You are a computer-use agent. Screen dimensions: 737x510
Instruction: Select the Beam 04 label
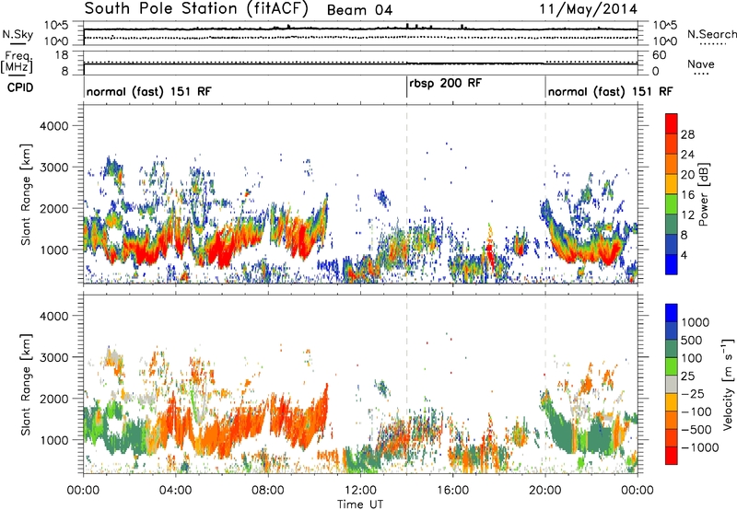tap(359, 10)
